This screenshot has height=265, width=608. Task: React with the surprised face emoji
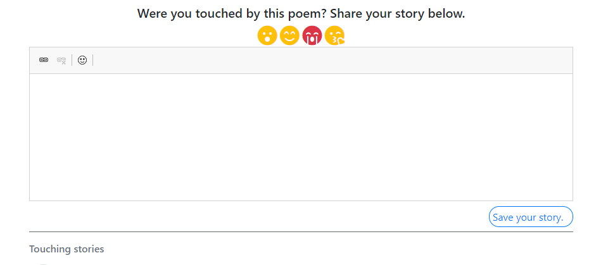(x=267, y=35)
